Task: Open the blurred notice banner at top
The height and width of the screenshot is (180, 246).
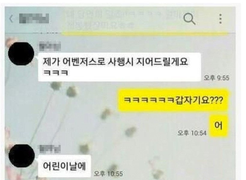Action: [x=132, y=19]
